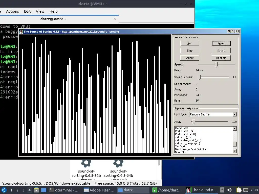The height and width of the screenshot is (194, 259).
Task: Switch to Adobe Flash taskbar window
Action: (x=99, y=190)
